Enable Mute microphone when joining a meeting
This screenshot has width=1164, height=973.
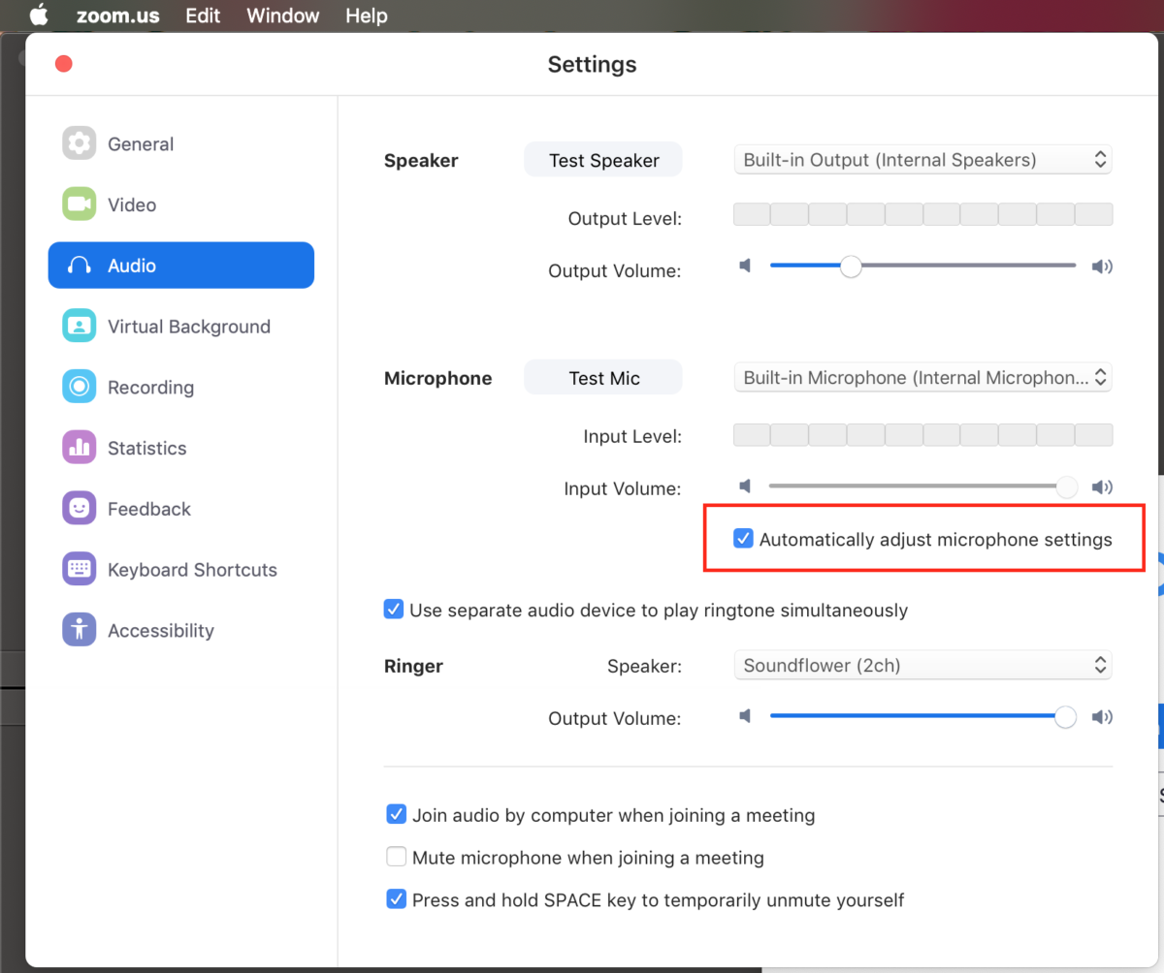pos(396,857)
